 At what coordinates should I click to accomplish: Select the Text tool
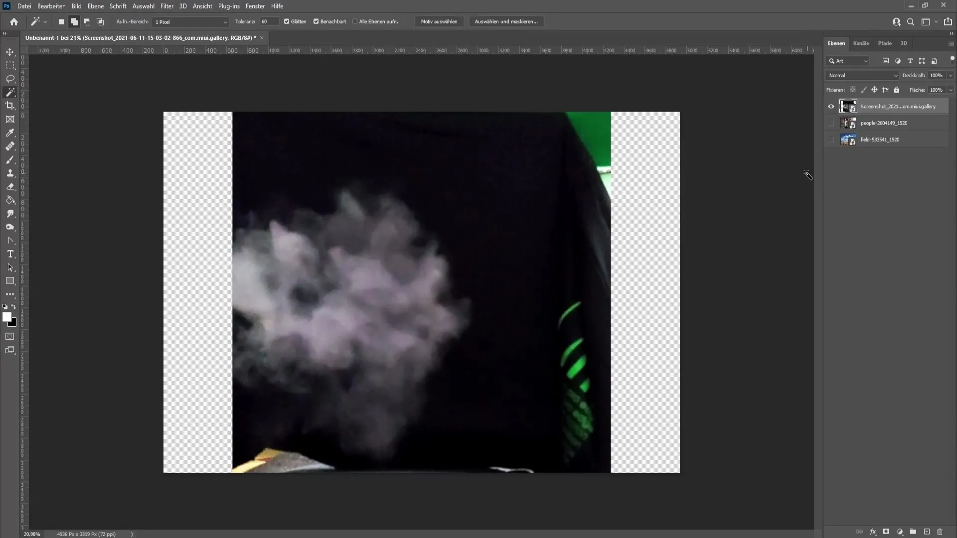pyautogui.click(x=10, y=254)
